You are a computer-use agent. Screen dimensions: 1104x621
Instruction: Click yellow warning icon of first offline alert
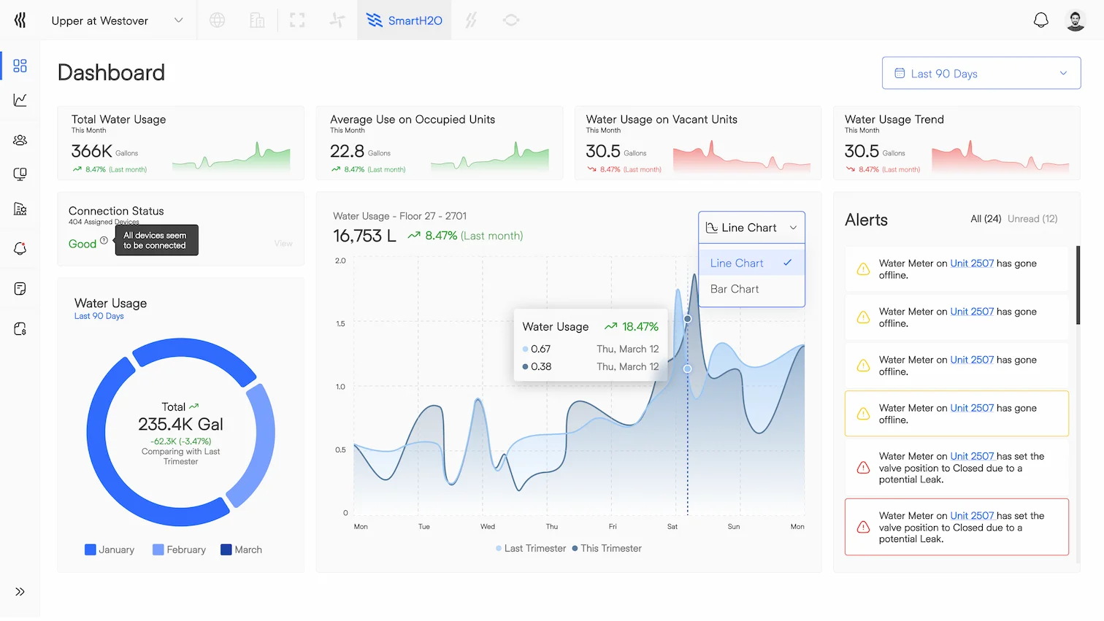(863, 269)
